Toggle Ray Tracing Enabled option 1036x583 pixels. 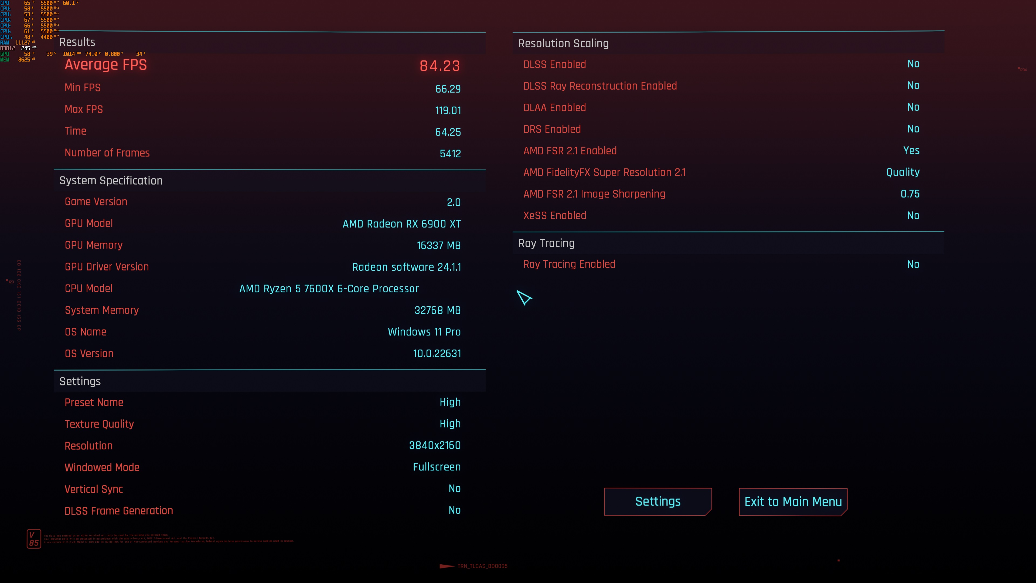[913, 264]
